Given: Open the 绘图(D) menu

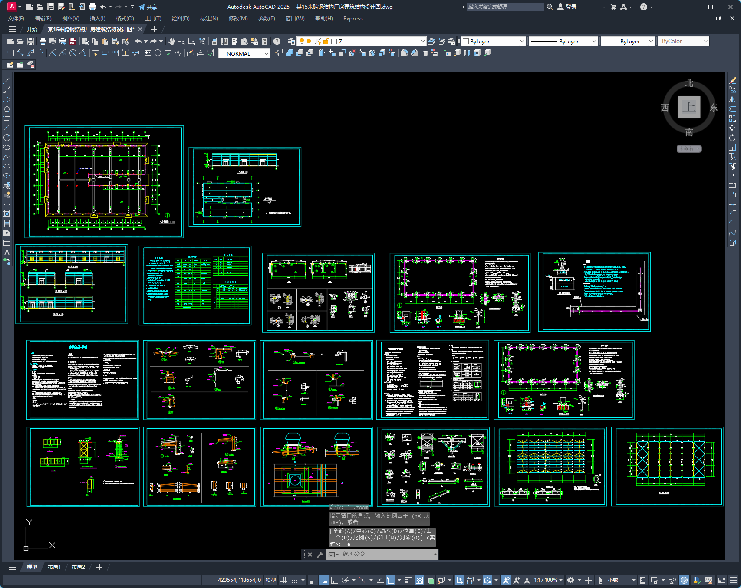Looking at the screenshot, I should pos(181,19).
